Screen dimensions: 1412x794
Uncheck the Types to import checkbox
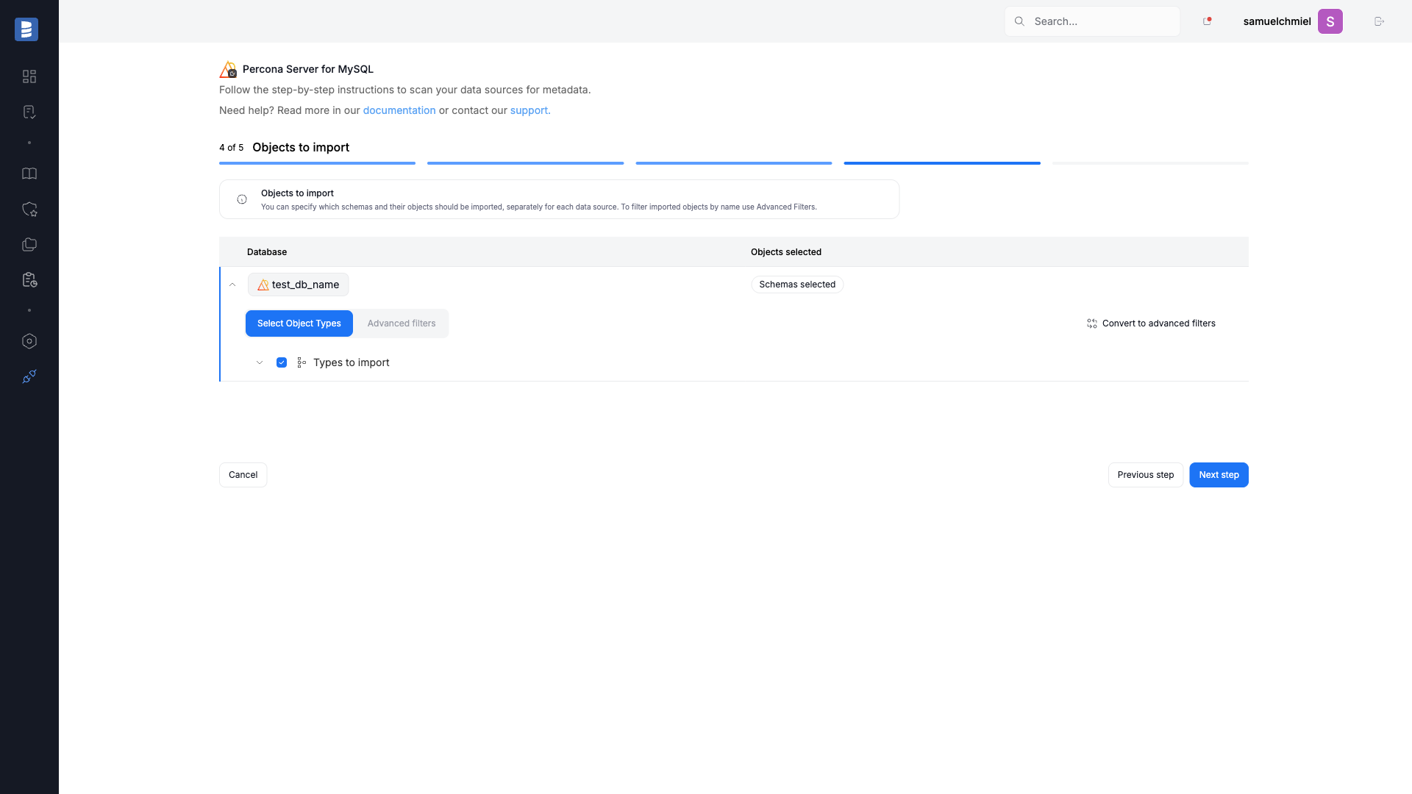[282, 362]
